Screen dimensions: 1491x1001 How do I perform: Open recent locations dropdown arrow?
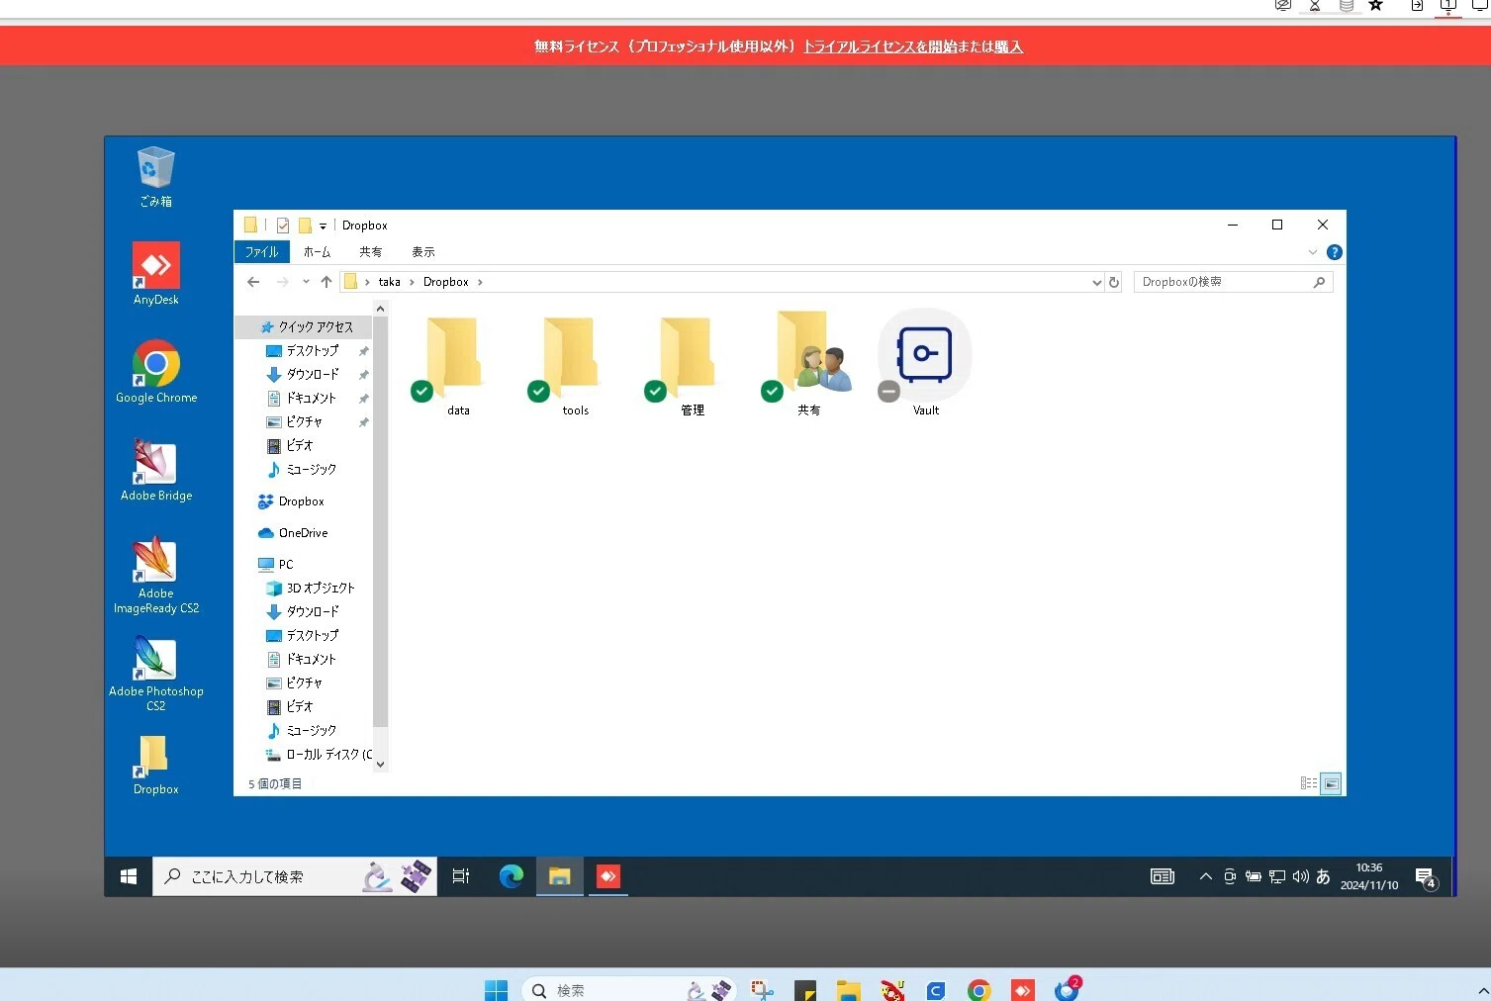click(x=306, y=282)
